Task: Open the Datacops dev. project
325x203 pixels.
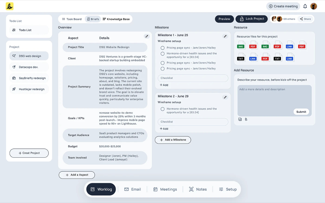Action: (29, 67)
